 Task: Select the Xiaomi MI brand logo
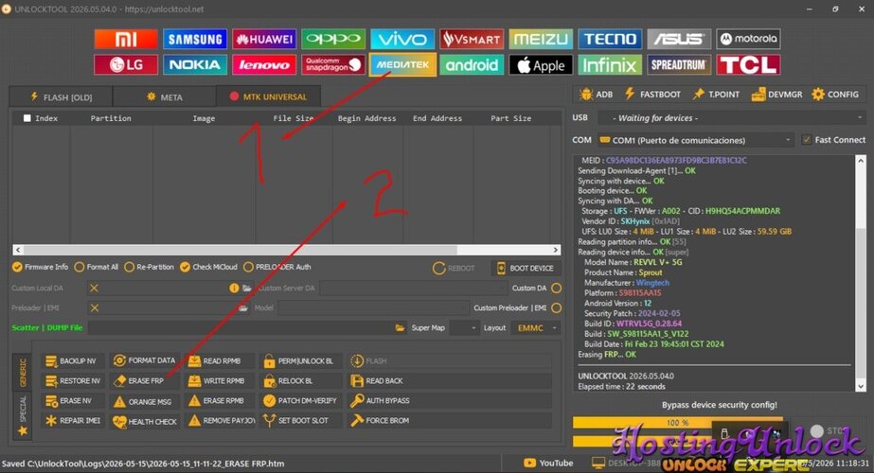pos(126,39)
